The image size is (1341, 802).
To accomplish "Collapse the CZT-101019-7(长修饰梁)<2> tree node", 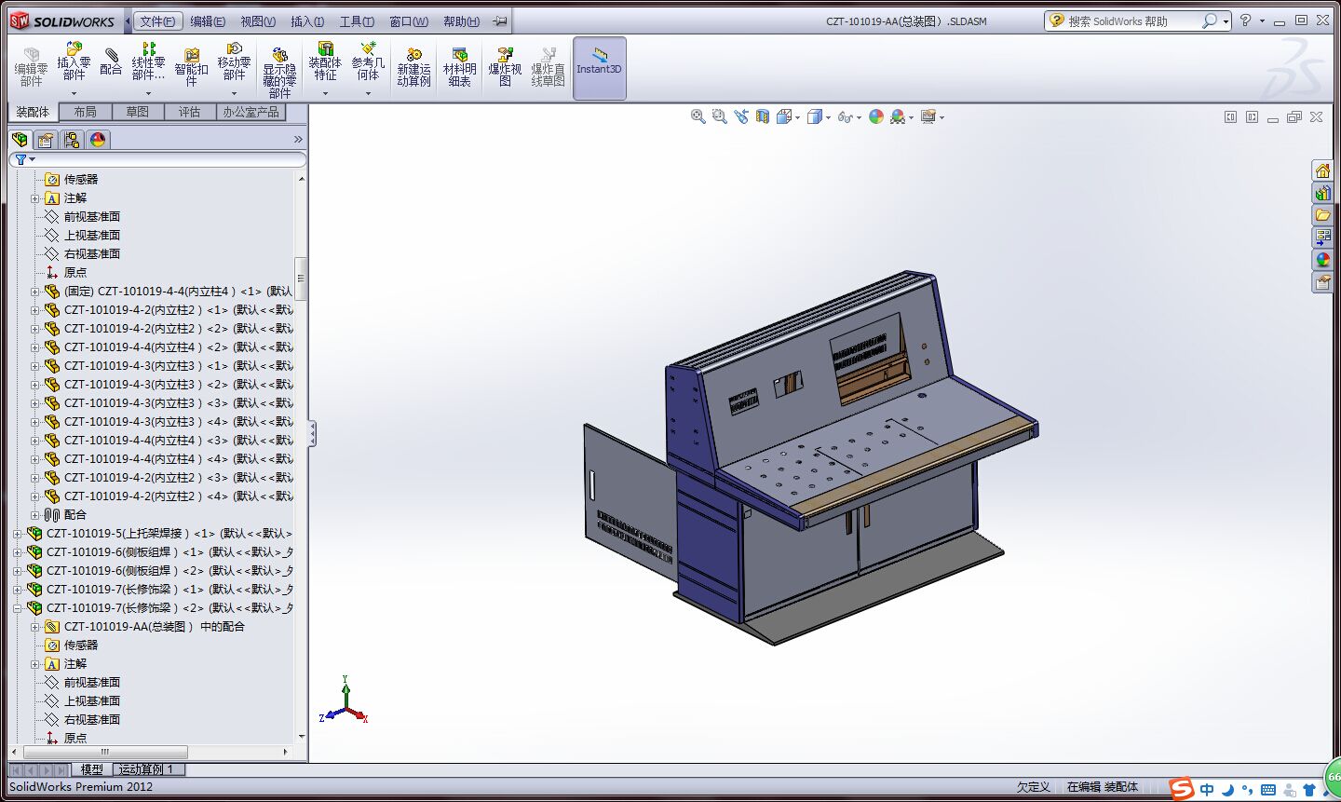I will (x=18, y=608).
